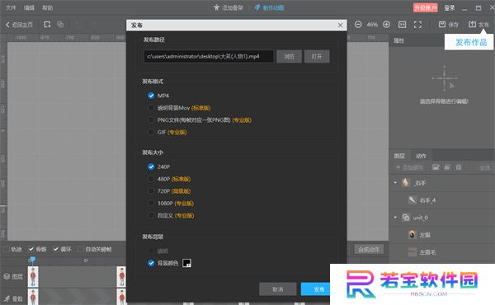
Task: Close the 发布 dialog with X
Action: [340, 25]
